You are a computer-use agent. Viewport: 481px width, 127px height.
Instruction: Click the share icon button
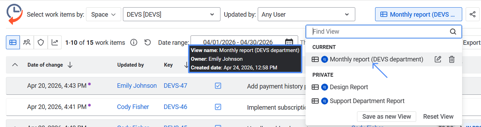472,15
